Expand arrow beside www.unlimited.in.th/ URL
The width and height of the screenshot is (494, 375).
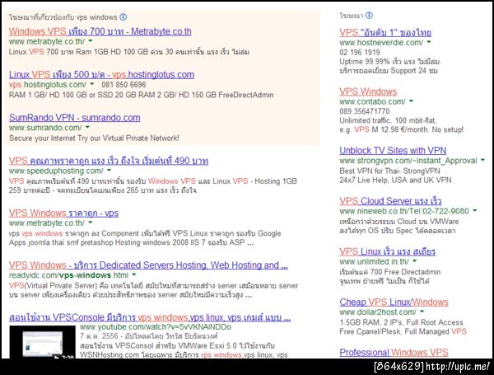(415, 260)
